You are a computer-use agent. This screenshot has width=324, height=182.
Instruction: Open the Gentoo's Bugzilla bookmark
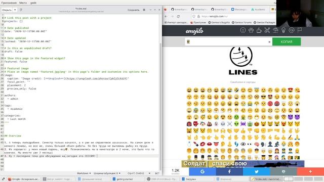tap(219, 22)
